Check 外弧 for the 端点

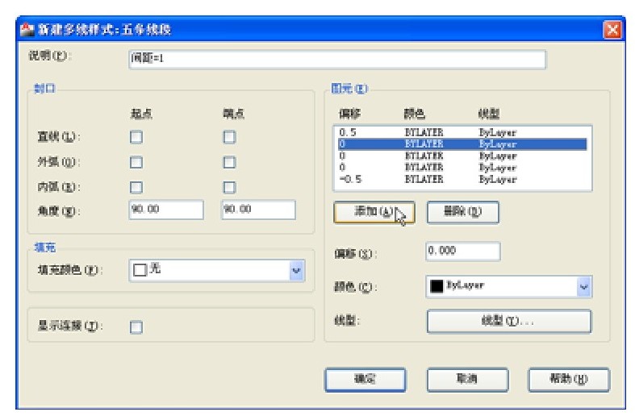(229, 162)
